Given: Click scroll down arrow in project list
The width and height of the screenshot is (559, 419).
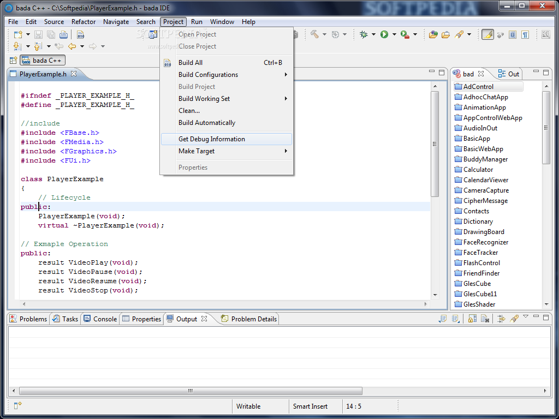Looking at the screenshot, I should (x=546, y=304).
